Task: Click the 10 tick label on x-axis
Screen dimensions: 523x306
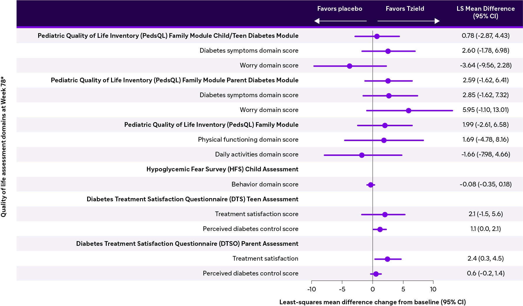Action: click(433, 289)
